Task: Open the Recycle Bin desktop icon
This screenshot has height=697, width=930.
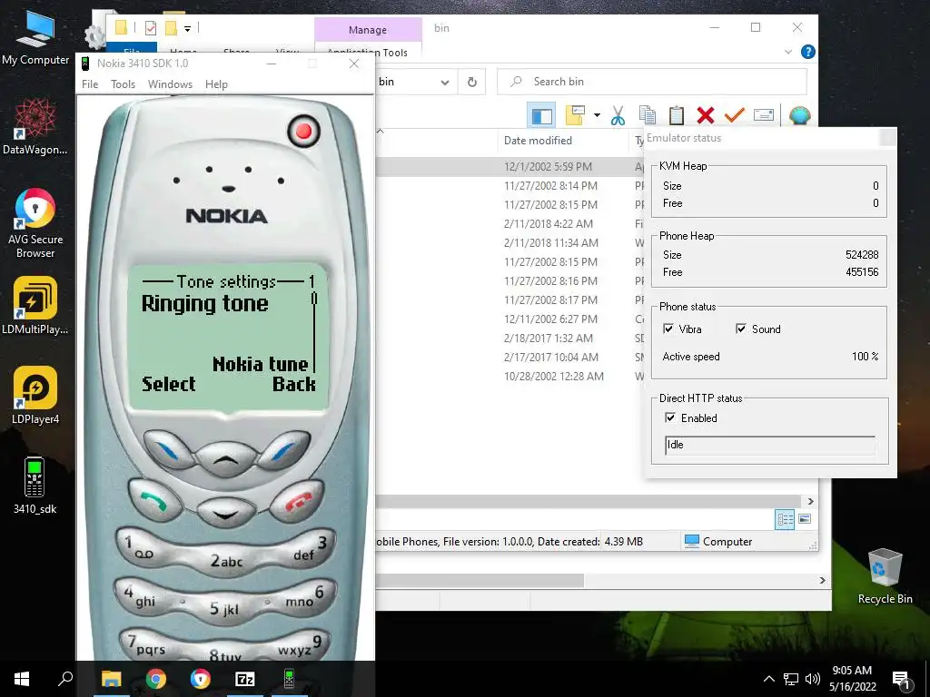Action: pyautogui.click(x=885, y=576)
